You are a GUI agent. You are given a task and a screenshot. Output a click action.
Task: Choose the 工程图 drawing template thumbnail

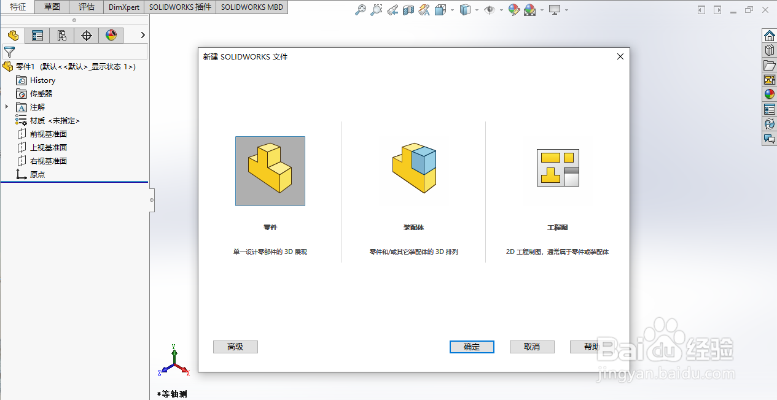coord(558,168)
